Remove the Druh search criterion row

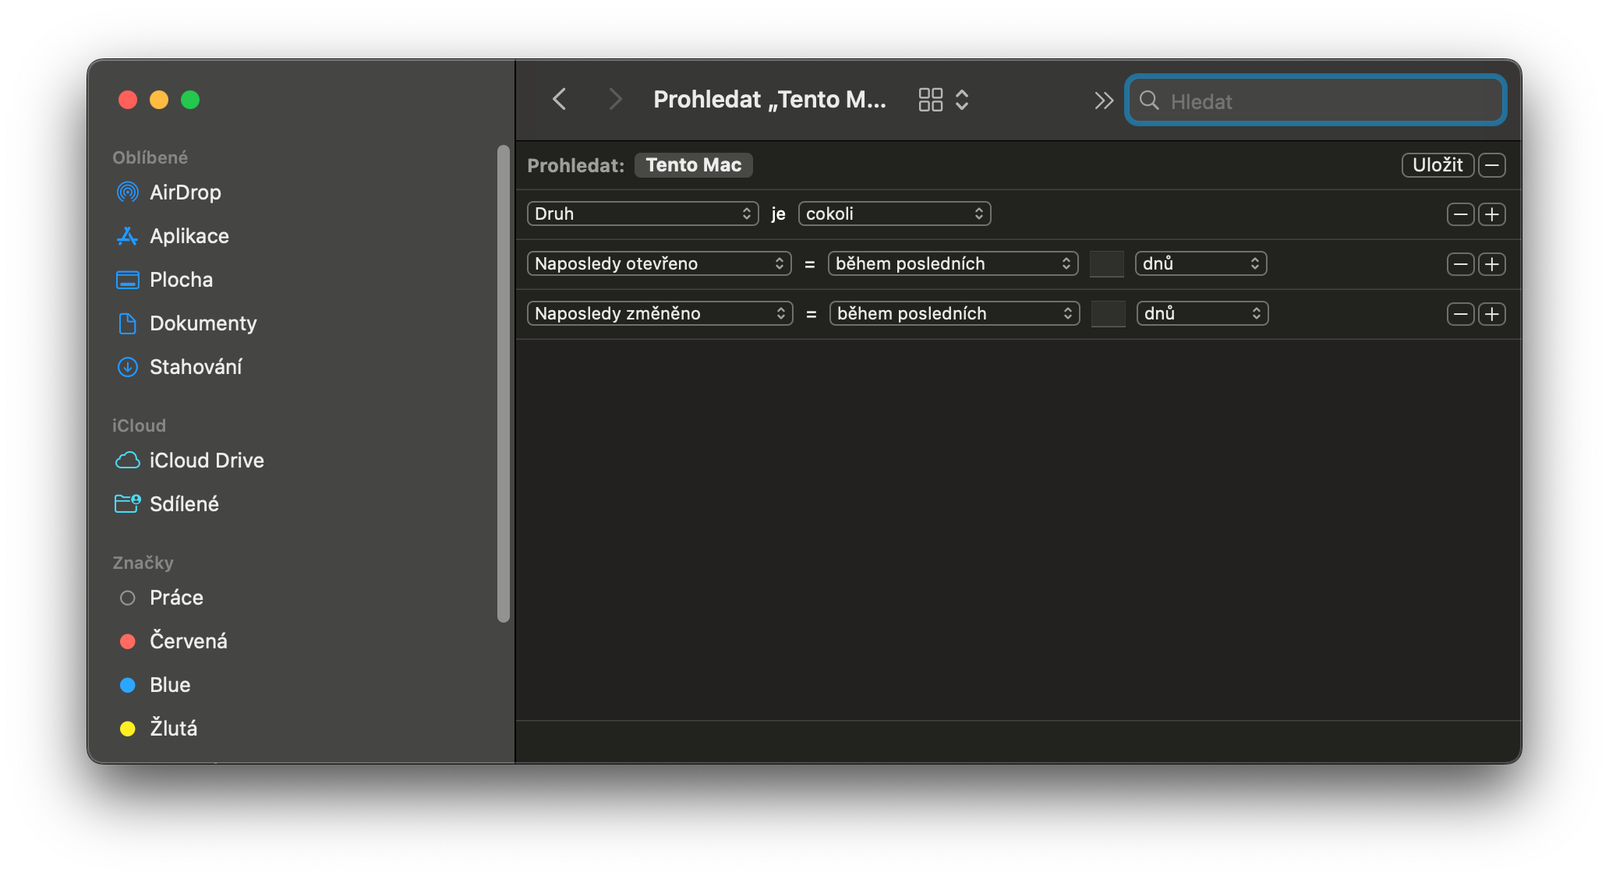point(1460,214)
